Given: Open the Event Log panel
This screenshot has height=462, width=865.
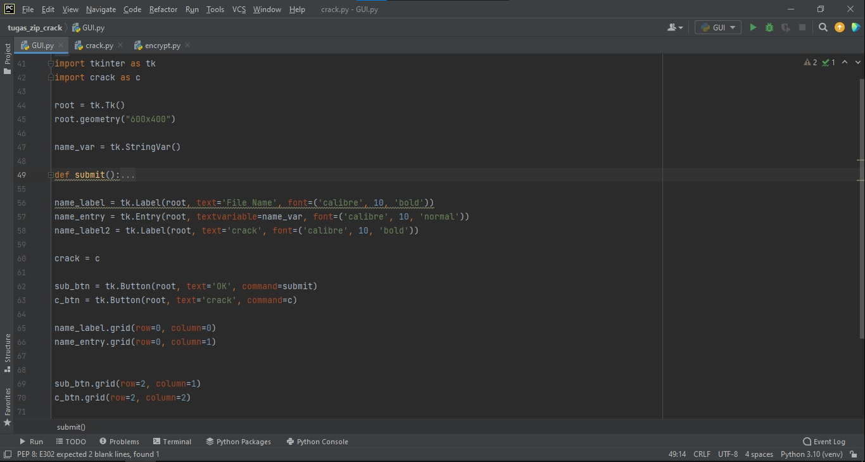Looking at the screenshot, I should pos(824,442).
